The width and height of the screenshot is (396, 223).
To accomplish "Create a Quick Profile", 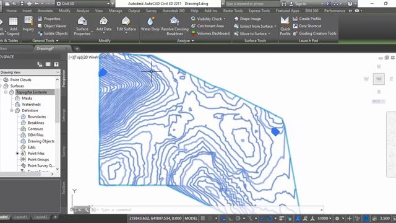I will tap(285, 26).
